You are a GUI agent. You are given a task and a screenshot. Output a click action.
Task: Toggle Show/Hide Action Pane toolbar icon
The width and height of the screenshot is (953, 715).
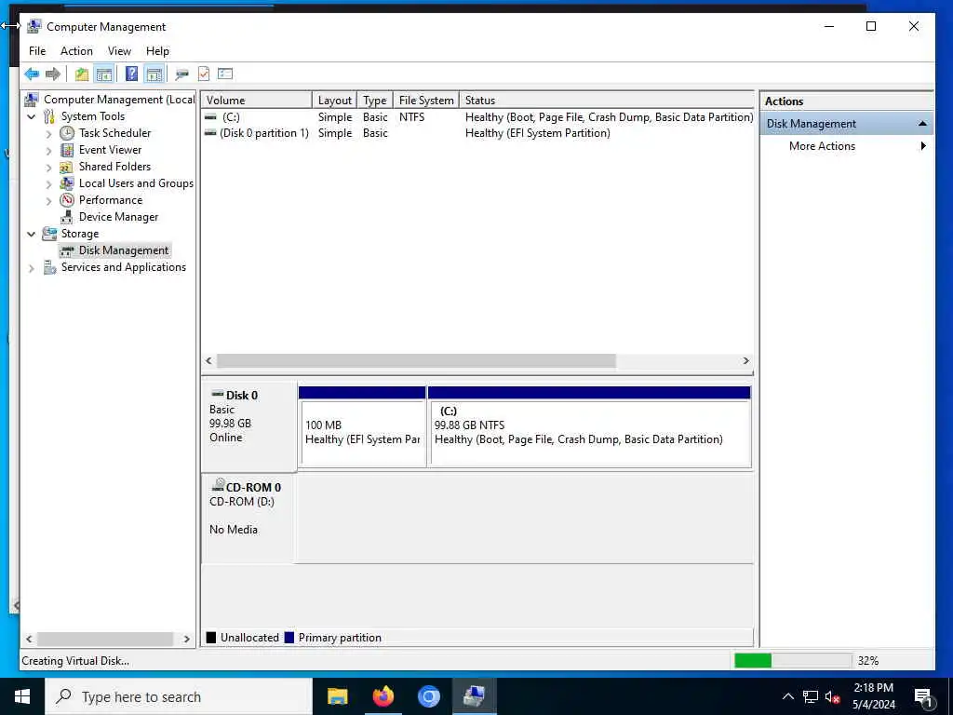(154, 74)
